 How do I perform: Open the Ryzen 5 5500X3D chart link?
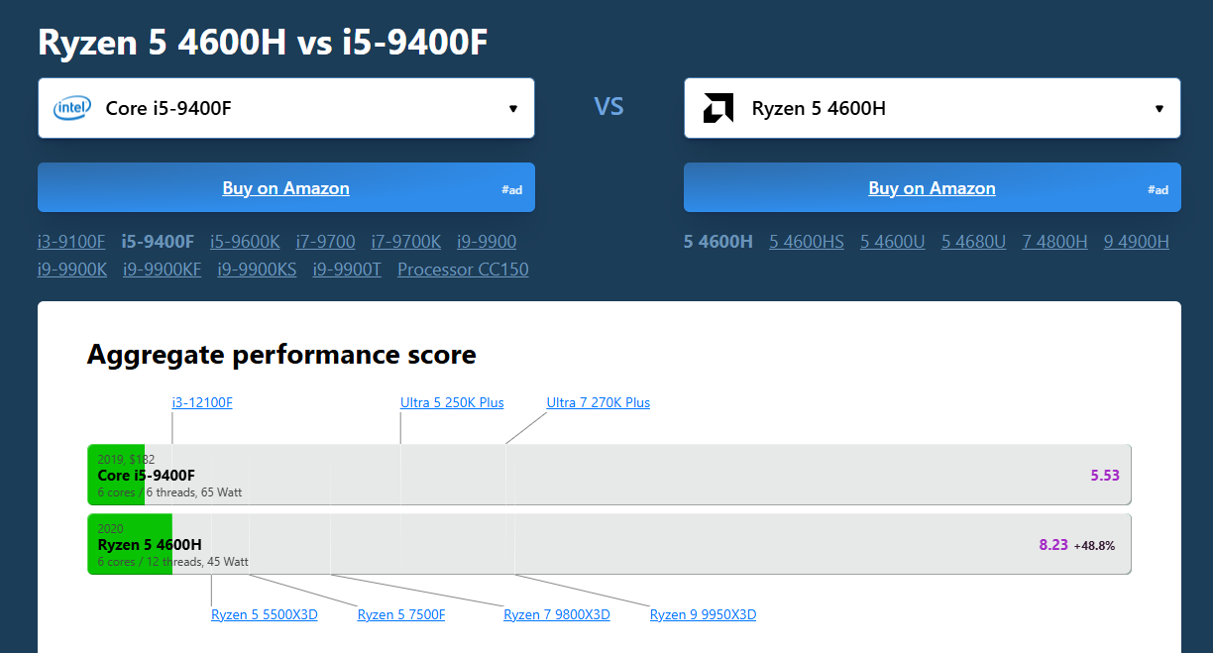265,614
